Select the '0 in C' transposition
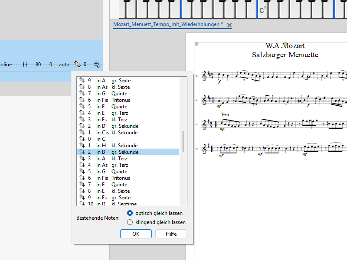 point(128,139)
